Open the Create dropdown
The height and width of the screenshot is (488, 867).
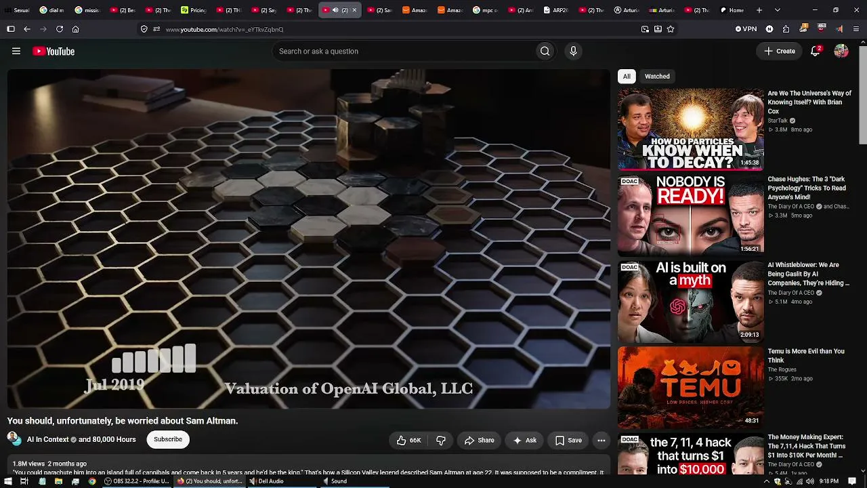(x=780, y=51)
